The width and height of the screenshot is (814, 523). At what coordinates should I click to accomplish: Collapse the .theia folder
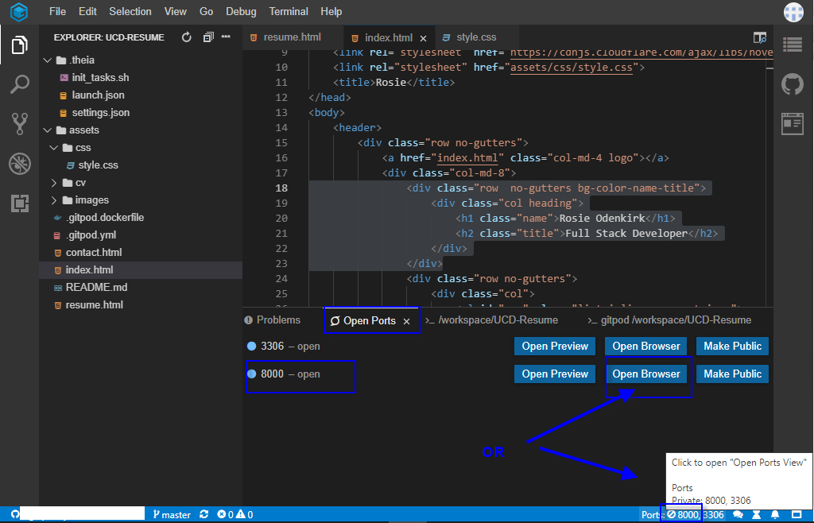[x=48, y=60]
